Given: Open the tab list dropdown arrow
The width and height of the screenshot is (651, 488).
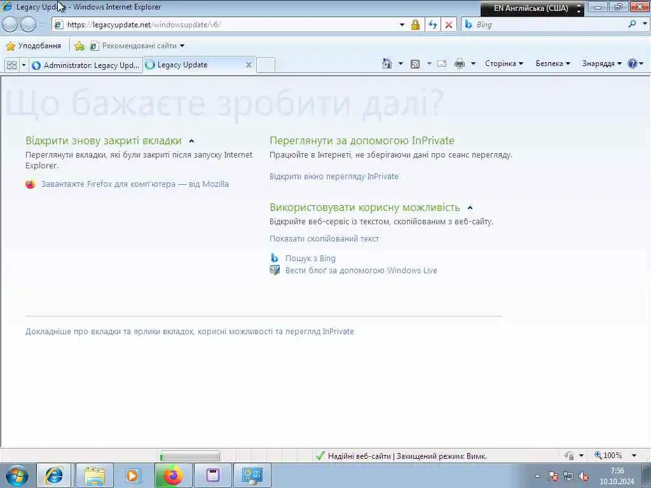Looking at the screenshot, I should point(24,65).
